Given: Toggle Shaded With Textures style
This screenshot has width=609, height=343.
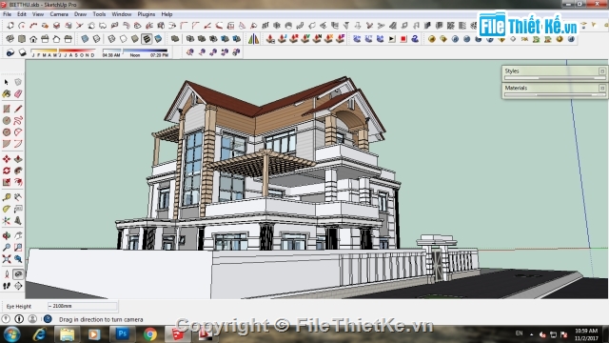Looking at the screenshot, I should point(147,39).
